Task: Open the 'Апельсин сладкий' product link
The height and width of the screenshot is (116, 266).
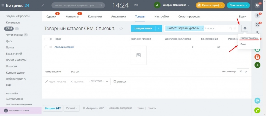Action: 64,47
